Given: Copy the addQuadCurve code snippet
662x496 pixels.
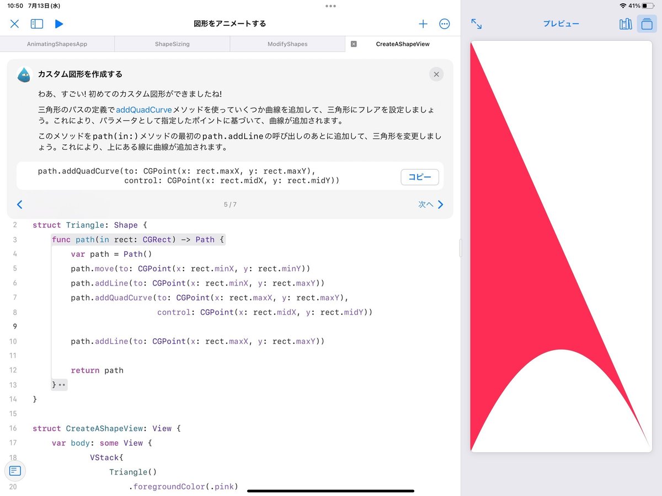Looking at the screenshot, I should coord(420,177).
